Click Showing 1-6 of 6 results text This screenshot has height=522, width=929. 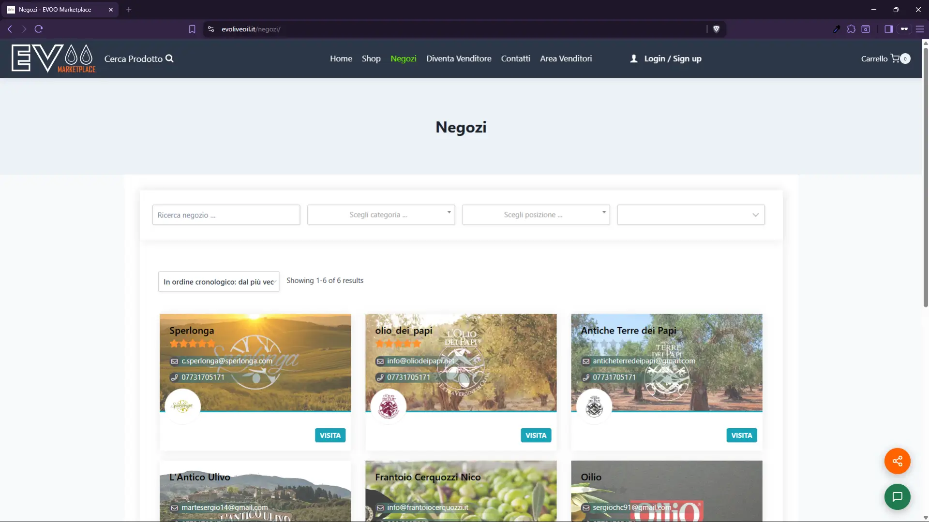(x=325, y=280)
